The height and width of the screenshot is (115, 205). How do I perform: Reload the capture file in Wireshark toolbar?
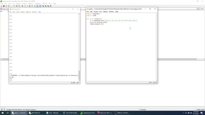(x=19, y=6)
